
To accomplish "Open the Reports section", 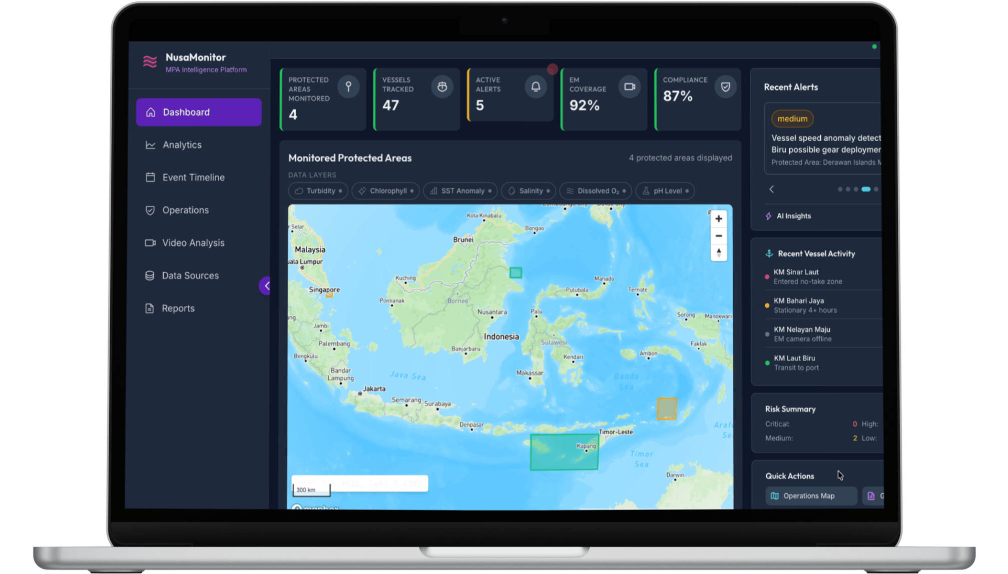I will [x=177, y=308].
